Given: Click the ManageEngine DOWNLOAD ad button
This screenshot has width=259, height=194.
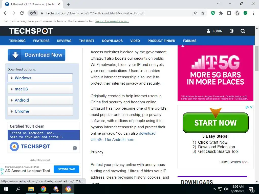Looking at the screenshot, I should click(67, 169).
